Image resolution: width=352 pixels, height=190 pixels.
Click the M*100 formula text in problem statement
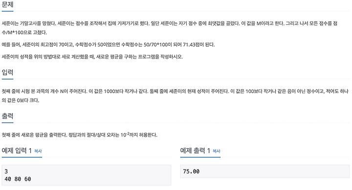coord(16,33)
